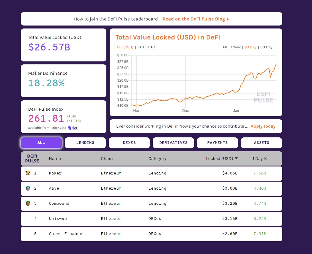The image size is (312, 254).
Task: Switch chart to ETH denomination
Action: tap(141, 47)
